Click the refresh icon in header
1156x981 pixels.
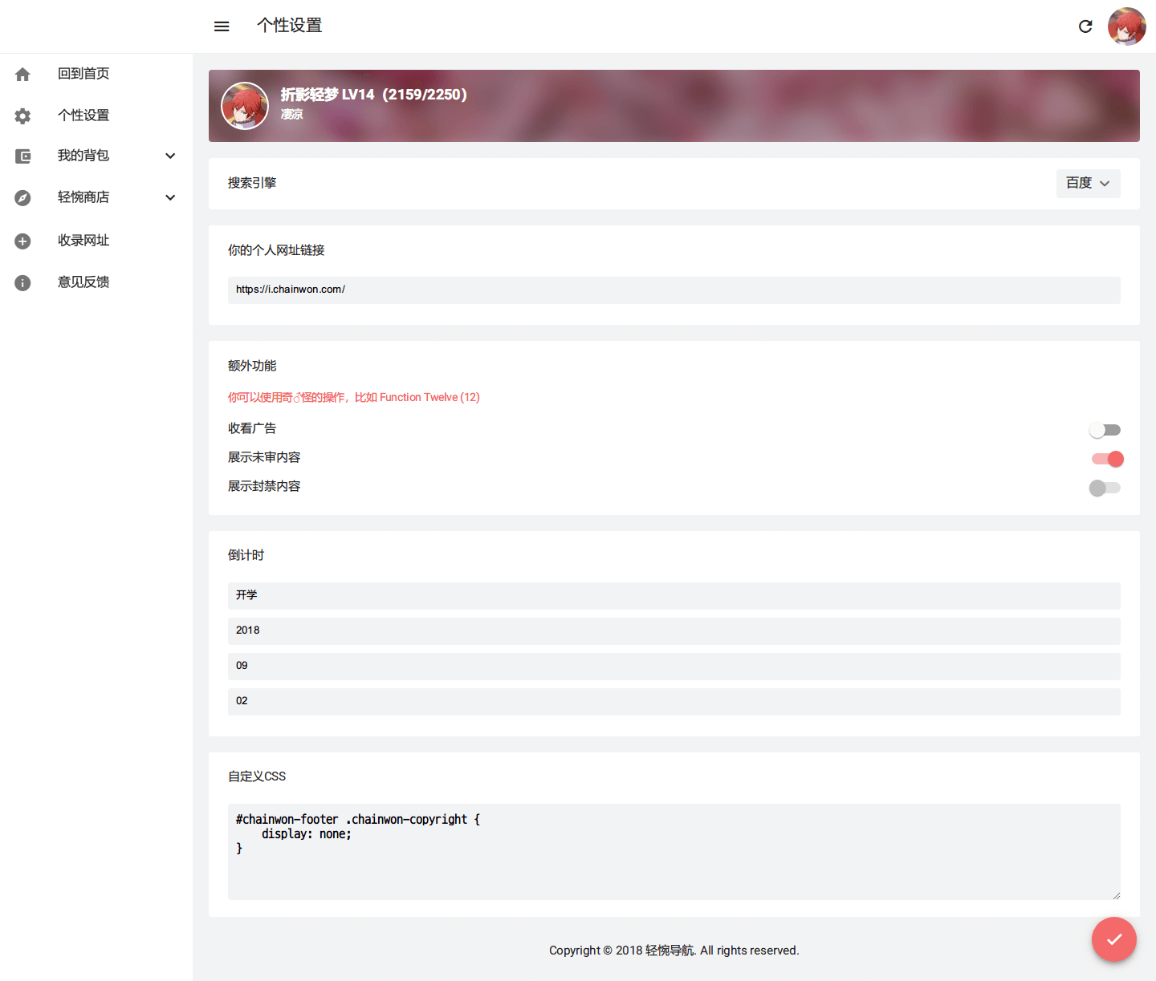[1085, 26]
